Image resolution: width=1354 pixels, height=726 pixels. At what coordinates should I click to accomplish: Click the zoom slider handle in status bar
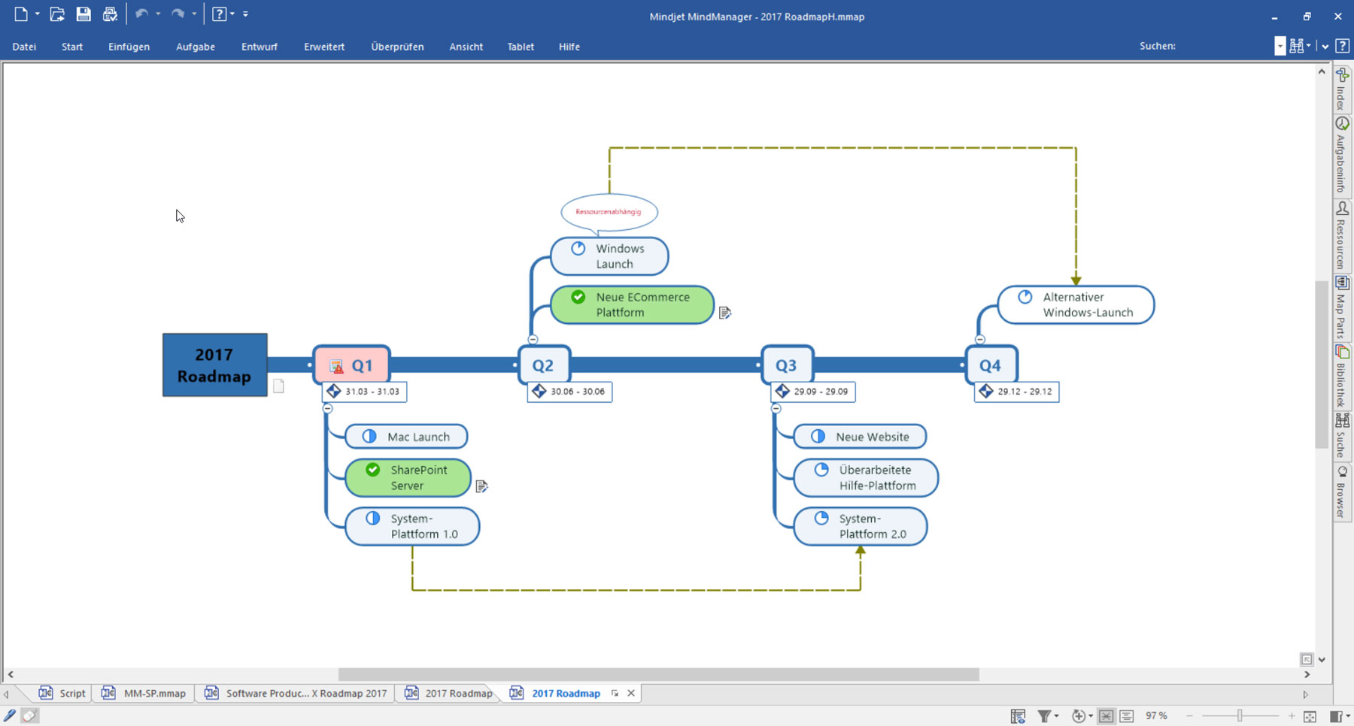1240,715
